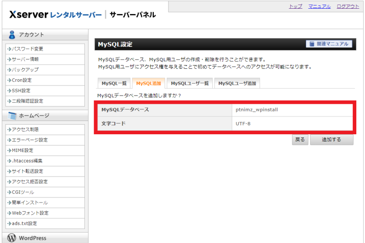Screen dimensions: 365x243
Task: Click the 文字コード row label
Action: [x=113, y=124]
